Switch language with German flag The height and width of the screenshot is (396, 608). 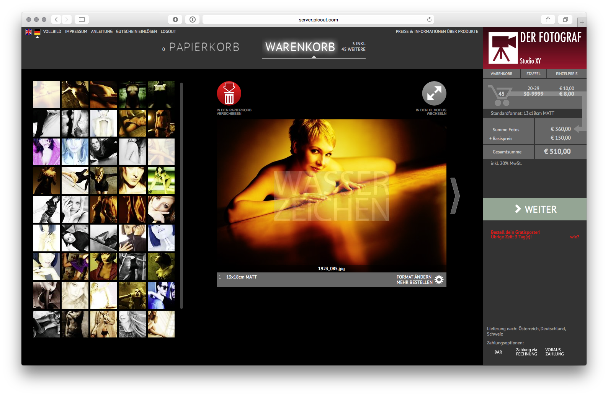(x=37, y=32)
